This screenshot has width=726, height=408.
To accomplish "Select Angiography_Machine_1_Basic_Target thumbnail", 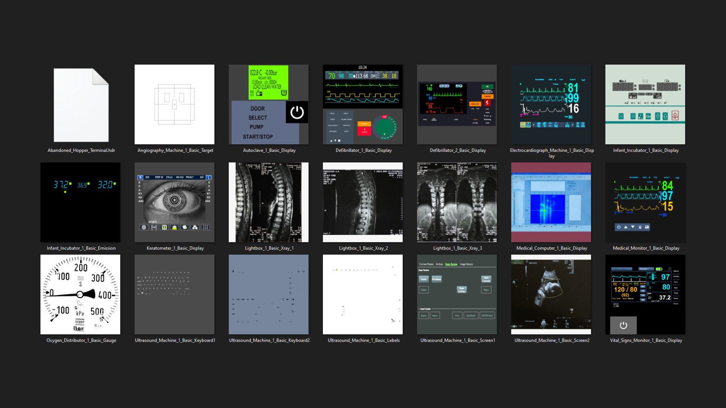I will click(174, 104).
